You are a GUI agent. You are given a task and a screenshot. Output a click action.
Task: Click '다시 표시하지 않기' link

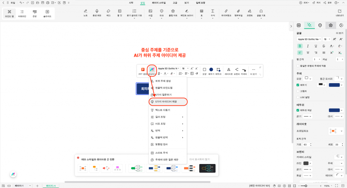[x=200, y=159]
